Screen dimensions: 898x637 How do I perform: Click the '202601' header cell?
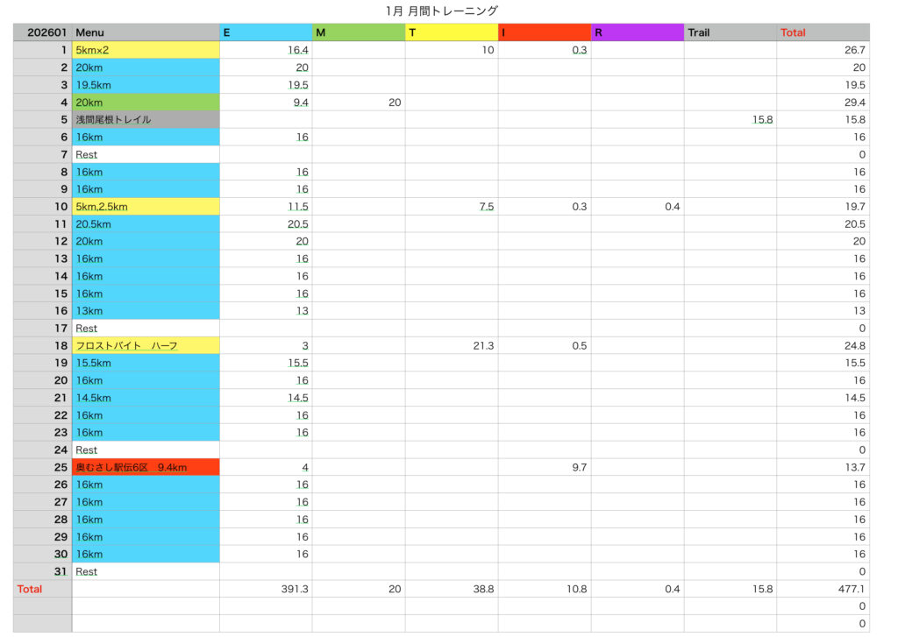43,32
